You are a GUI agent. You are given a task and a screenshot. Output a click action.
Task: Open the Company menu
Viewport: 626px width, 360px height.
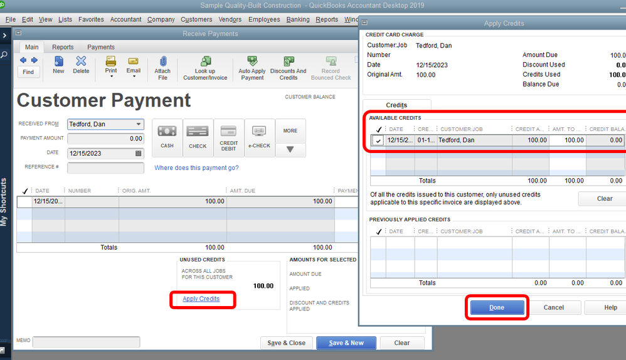[x=161, y=19]
